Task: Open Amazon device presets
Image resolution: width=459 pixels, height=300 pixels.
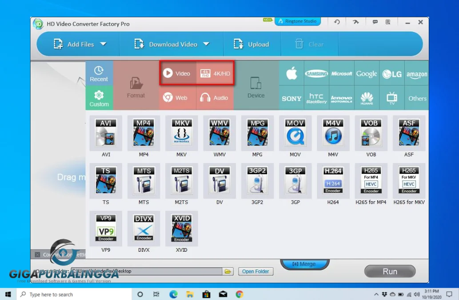Action: coord(416,73)
